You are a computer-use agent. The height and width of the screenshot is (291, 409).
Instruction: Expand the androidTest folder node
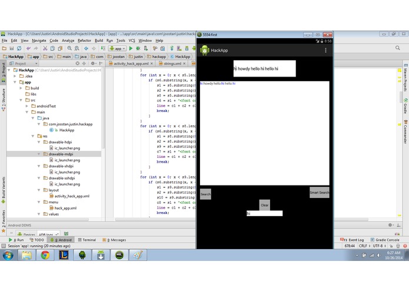point(27,106)
